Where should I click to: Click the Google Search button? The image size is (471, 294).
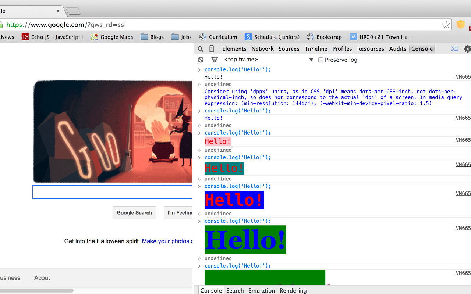pos(134,213)
